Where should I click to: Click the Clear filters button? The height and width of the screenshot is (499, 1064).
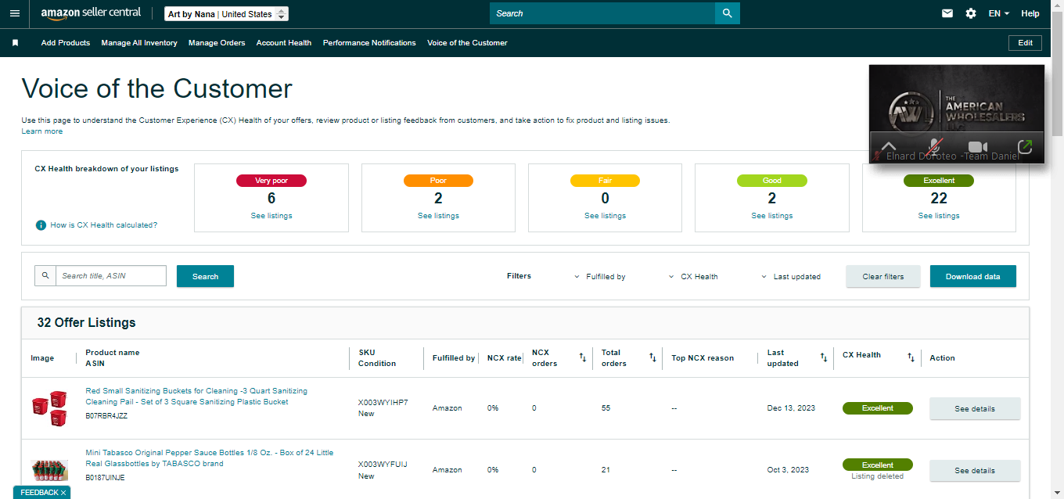click(x=883, y=276)
